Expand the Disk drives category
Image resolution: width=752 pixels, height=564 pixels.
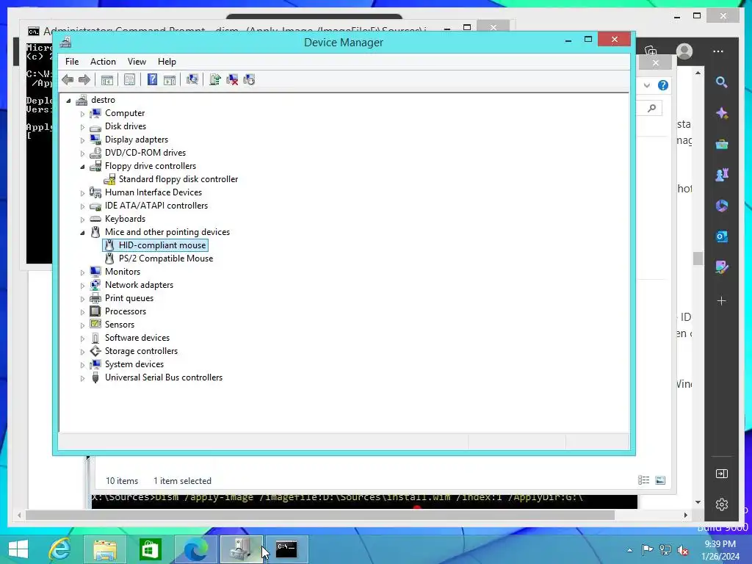pos(82,127)
